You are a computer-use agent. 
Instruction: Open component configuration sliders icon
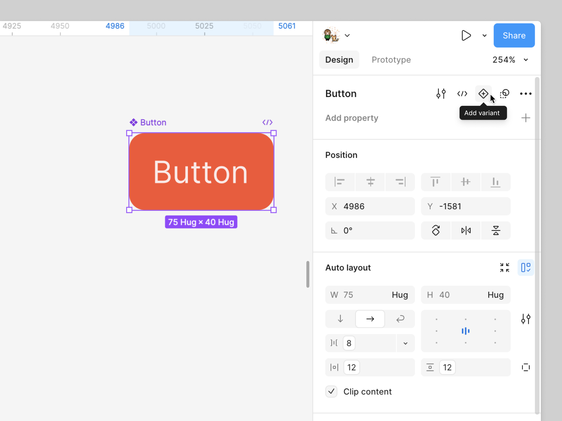tap(441, 94)
